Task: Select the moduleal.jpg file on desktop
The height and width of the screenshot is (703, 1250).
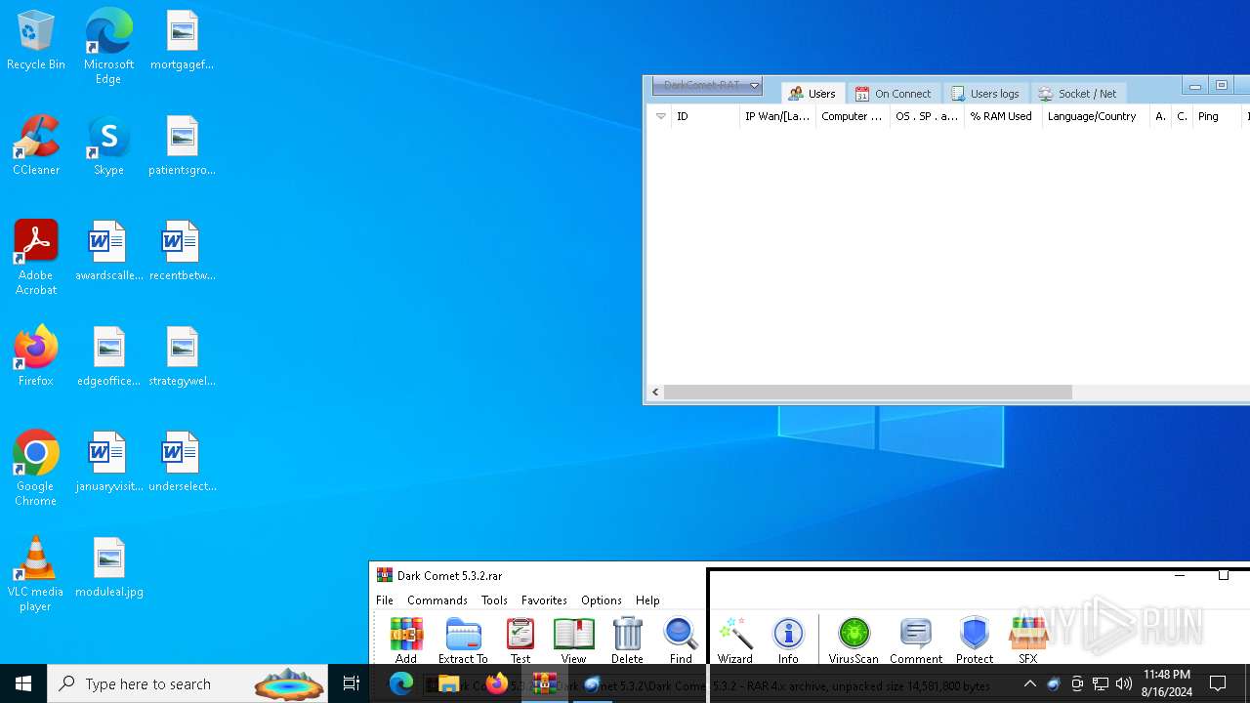Action: [x=108, y=568]
